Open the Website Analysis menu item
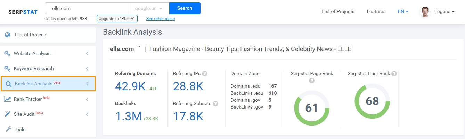465x139 pixels. click(48, 54)
